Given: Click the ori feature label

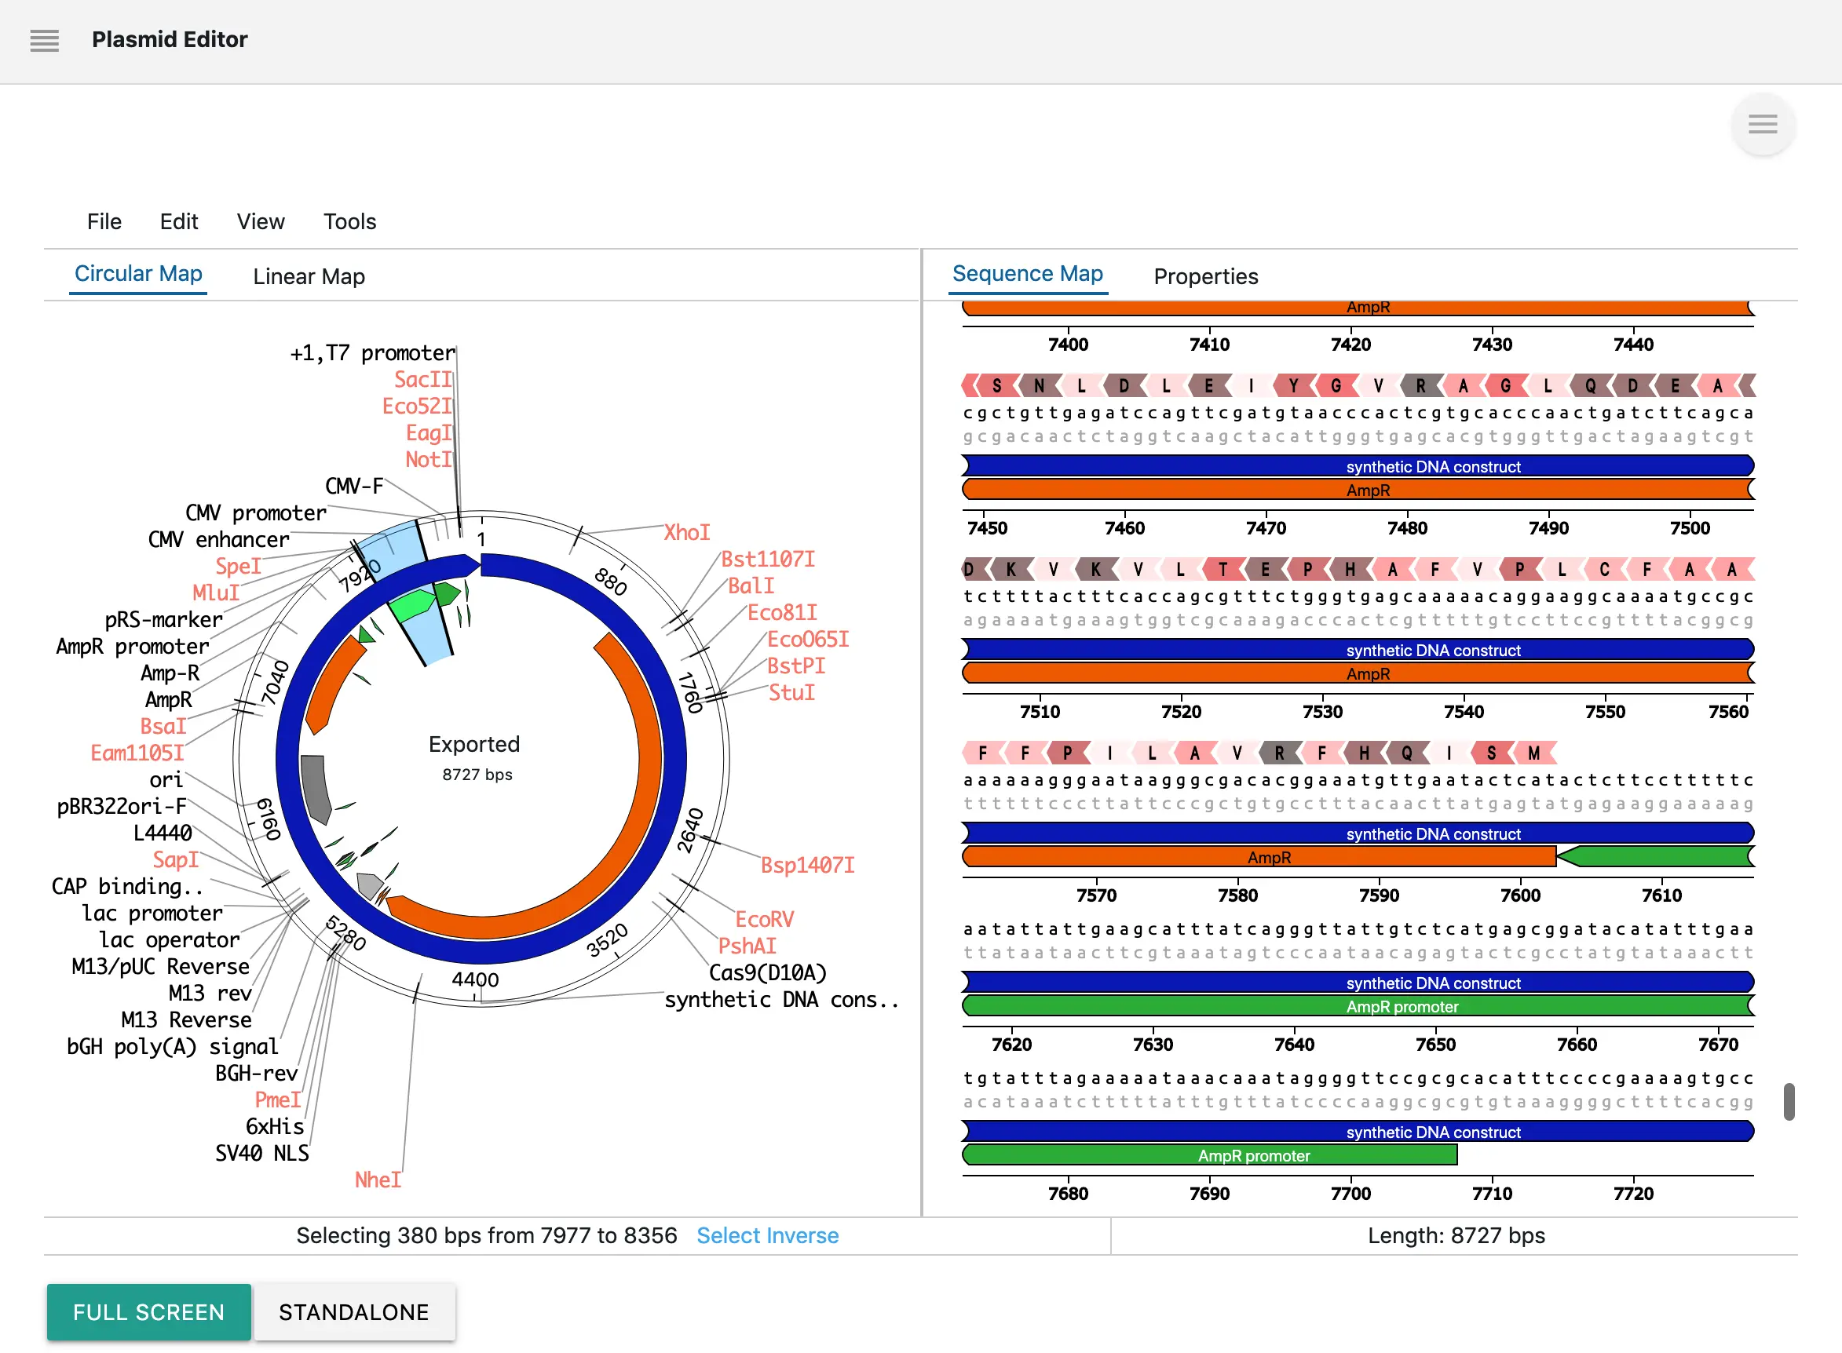Looking at the screenshot, I should click(166, 779).
